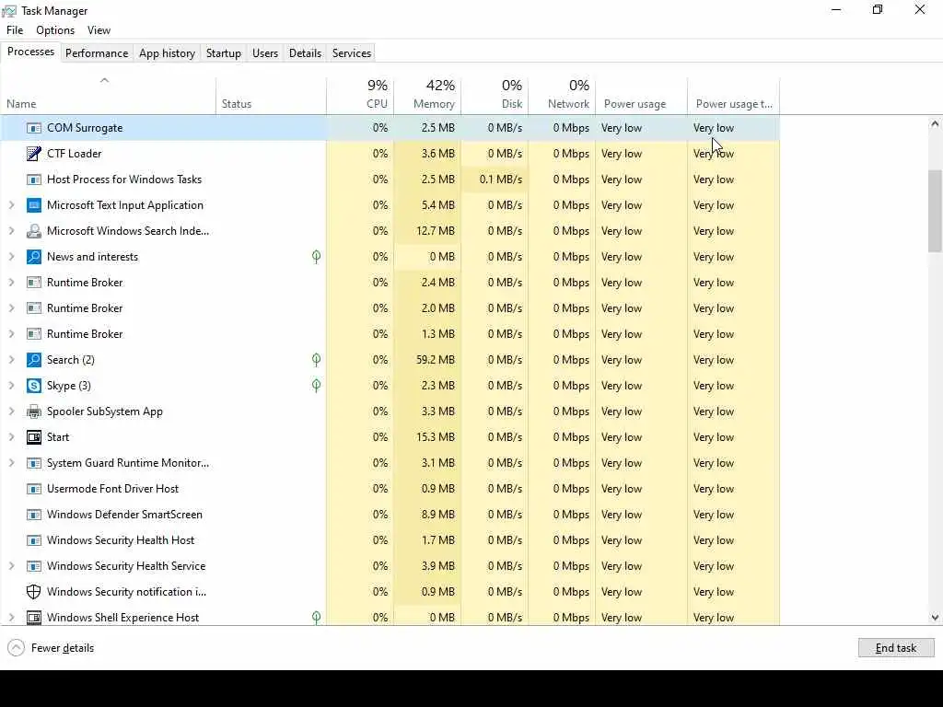Expand Windows Security Health Service row

coord(11,566)
